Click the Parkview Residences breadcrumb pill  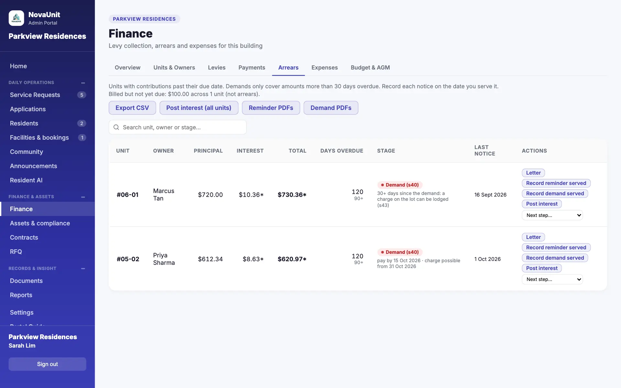(144, 19)
